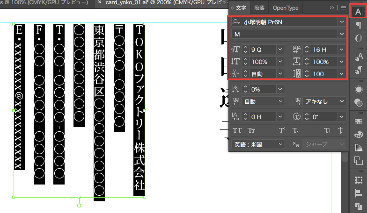
Task: Click the double-arrow panel expand button
Action: [x=332, y=8]
